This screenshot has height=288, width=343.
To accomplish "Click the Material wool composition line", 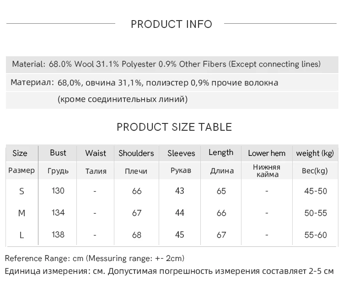I will point(166,64).
